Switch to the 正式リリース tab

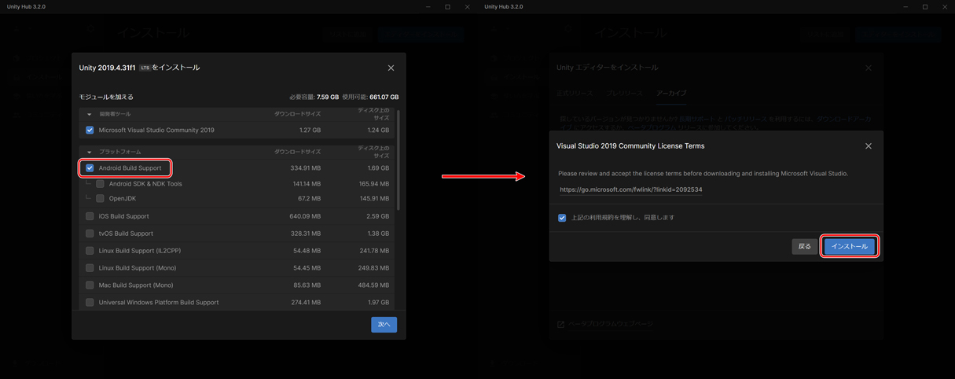tap(575, 94)
